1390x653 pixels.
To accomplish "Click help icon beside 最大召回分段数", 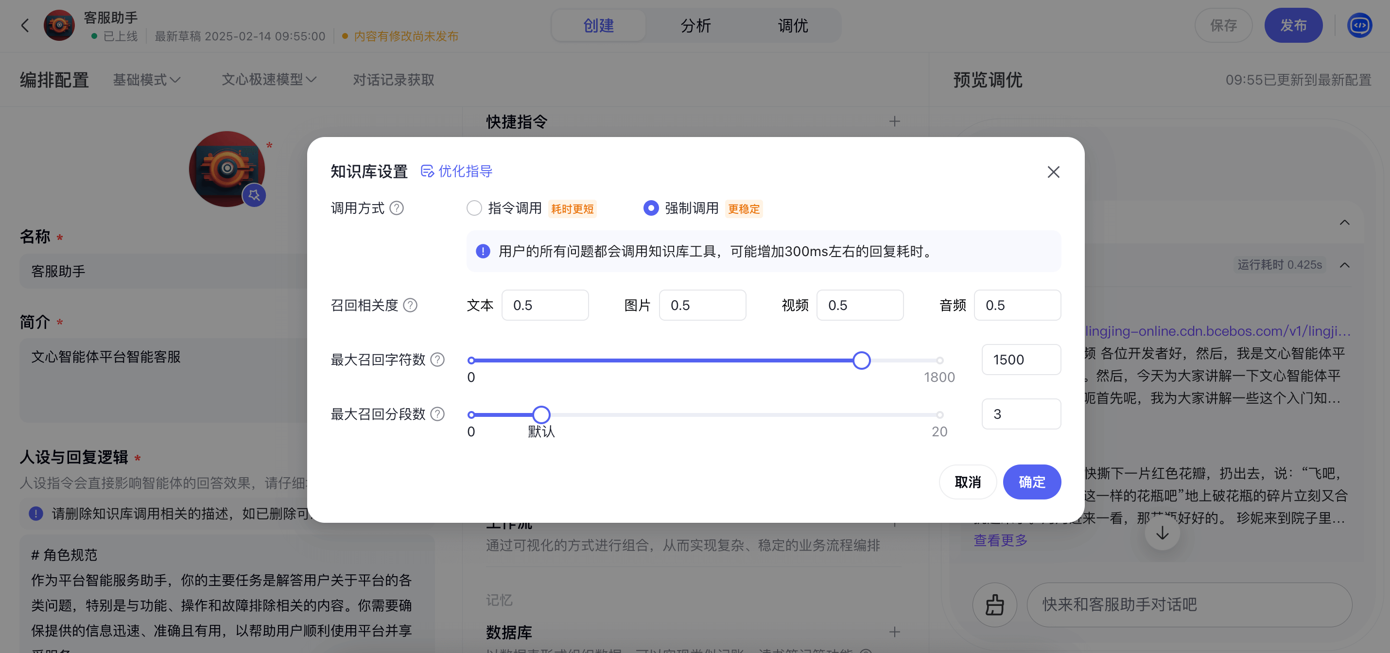I will tap(437, 414).
